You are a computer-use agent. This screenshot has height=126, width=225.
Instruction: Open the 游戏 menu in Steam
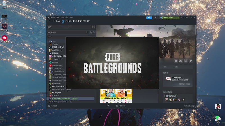[67, 18]
